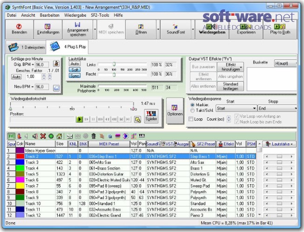Toggle the Sync volume button
The height and width of the screenshot is (232, 304).
pyautogui.click(x=74, y=76)
